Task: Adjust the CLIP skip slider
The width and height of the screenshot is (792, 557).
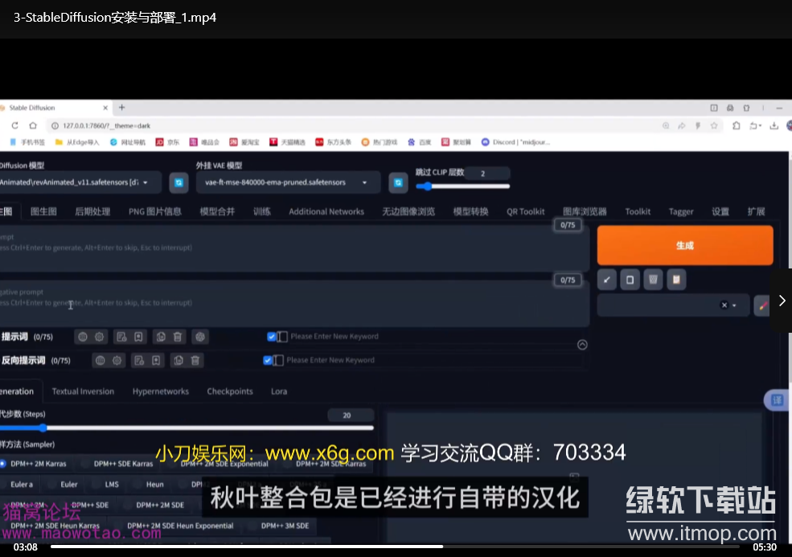Action: pyautogui.click(x=462, y=186)
